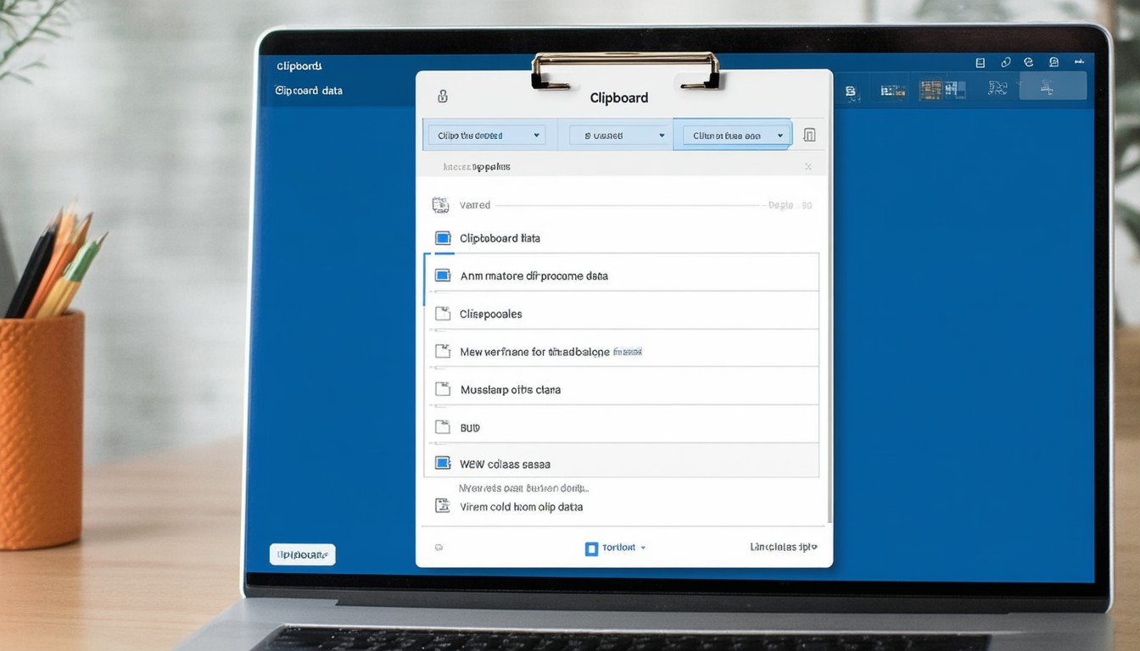Open the first dropdown in Clipboard filter bar
Viewport: 1140px width, 651px height.
pos(488,136)
